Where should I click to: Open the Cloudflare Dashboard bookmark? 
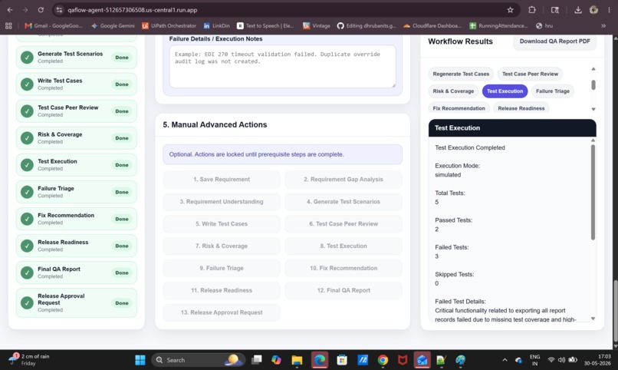(x=432, y=25)
